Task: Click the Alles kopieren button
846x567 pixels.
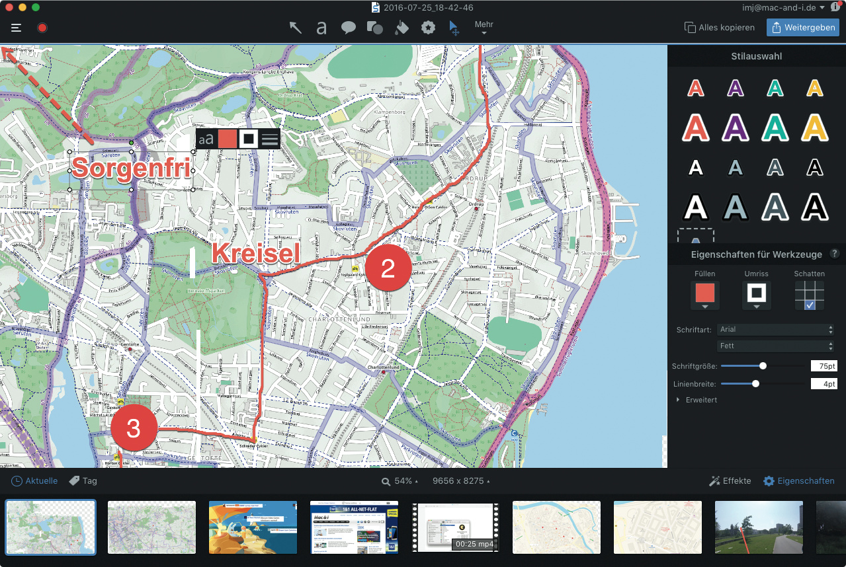Action: pos(719,28)
